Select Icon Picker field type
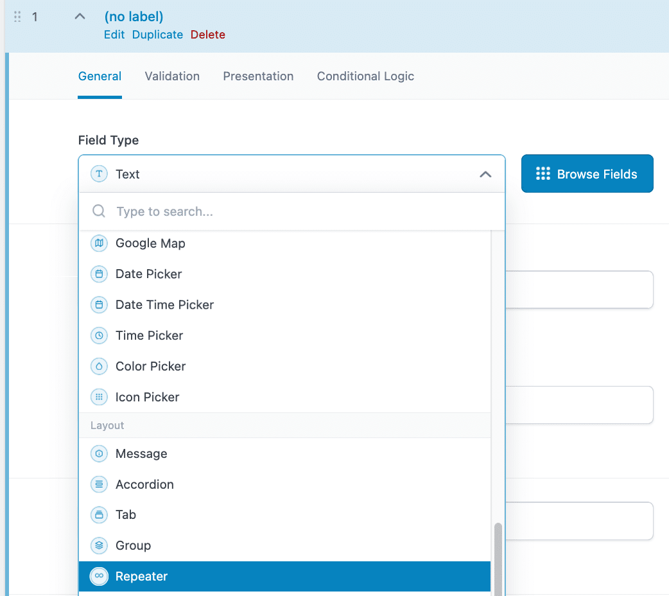This screenshot has width=669, height=596. click(285, 397)
